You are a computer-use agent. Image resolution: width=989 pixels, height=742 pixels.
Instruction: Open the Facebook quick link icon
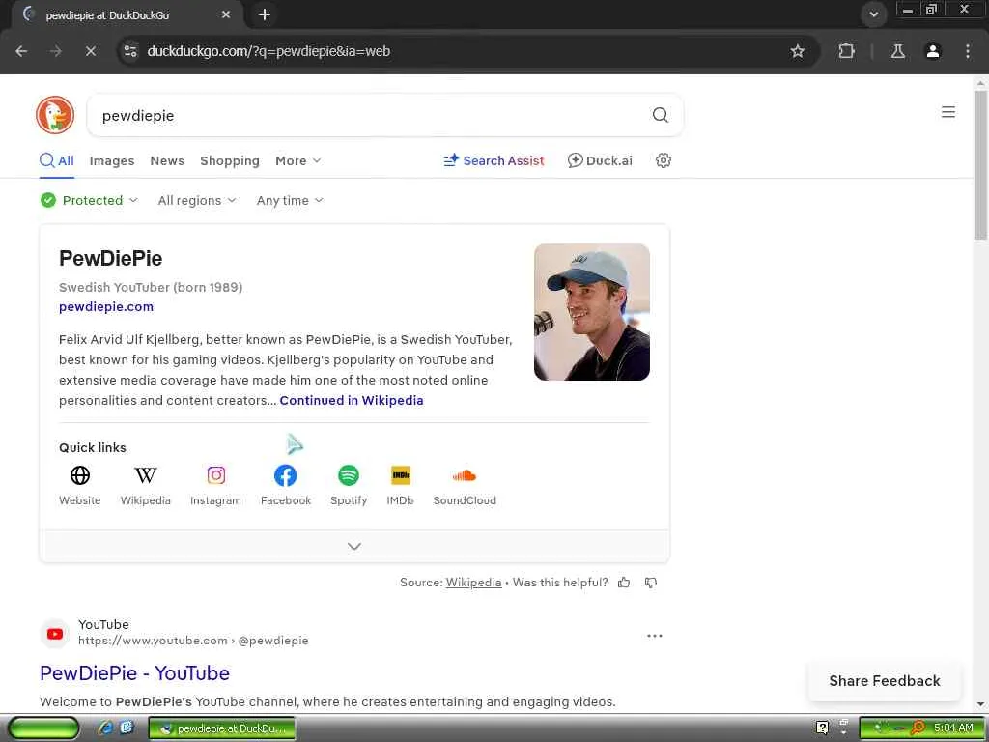[x=285, y=475]
